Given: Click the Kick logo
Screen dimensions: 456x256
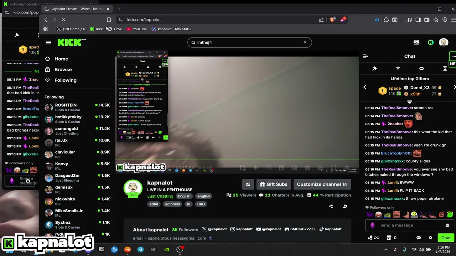Looking at the screenshot, I should [72, 42].
